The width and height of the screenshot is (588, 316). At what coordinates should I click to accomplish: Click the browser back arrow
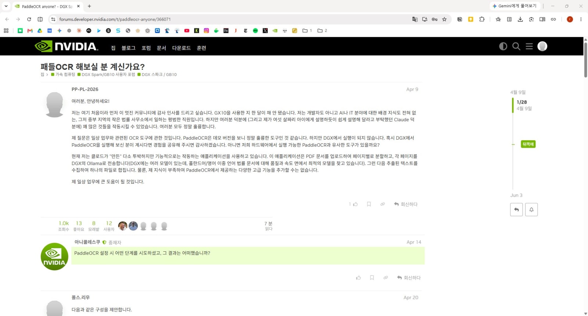pyautogui.click(x=7, y=19)
